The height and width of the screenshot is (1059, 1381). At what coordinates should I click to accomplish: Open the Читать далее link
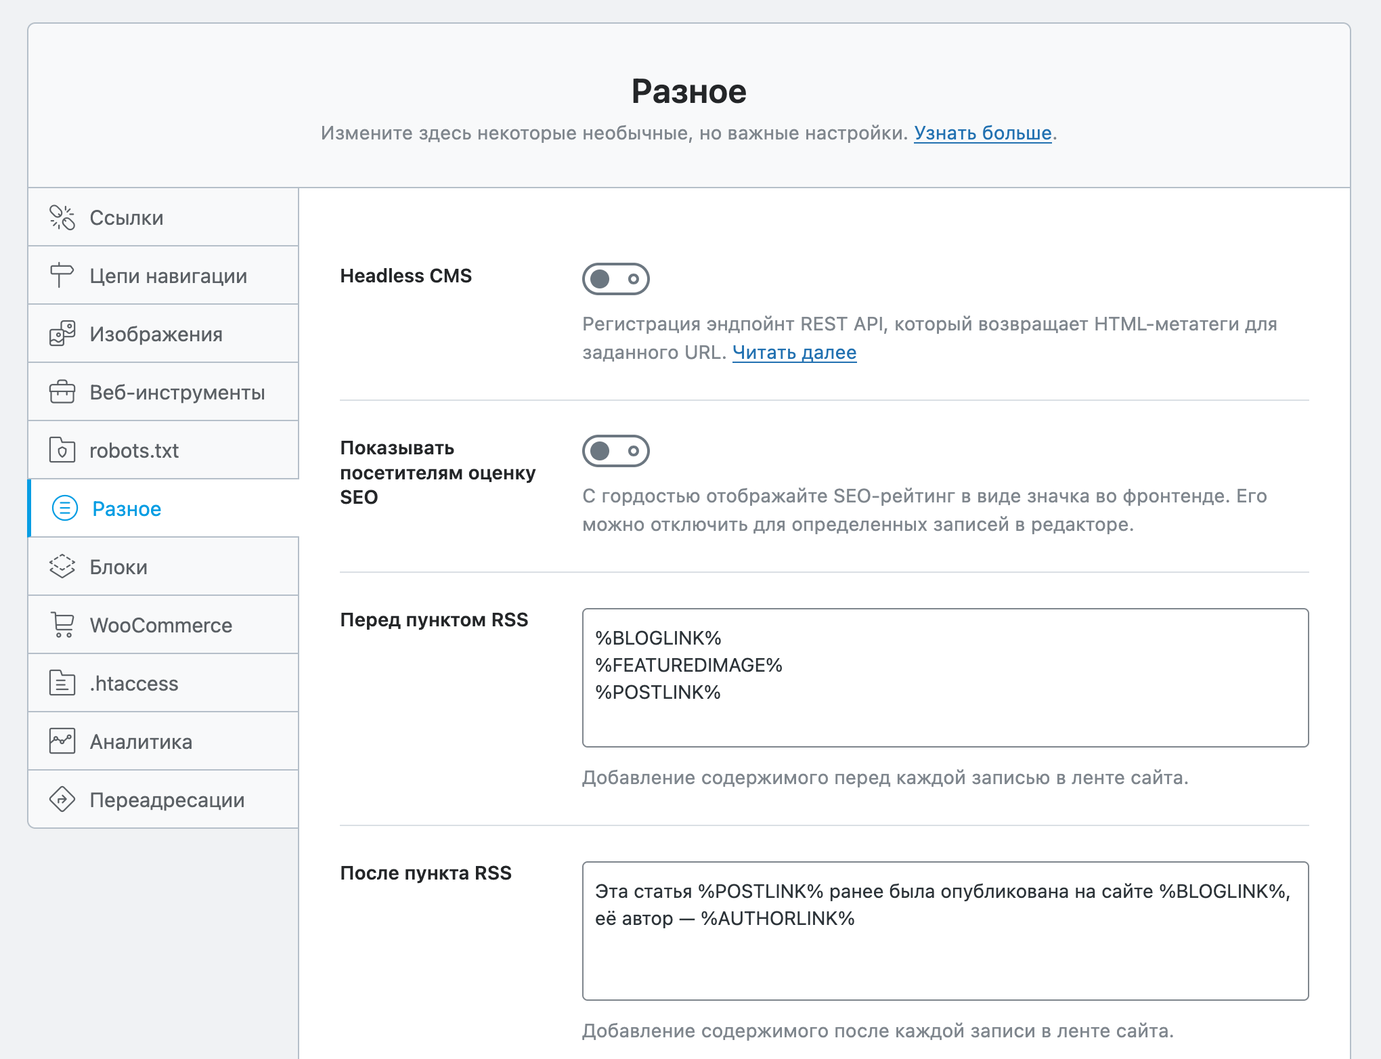coord(794,353)
